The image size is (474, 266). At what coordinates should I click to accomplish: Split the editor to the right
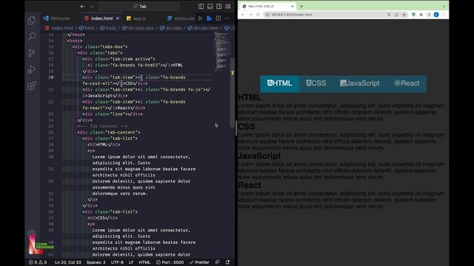(218, 18)
